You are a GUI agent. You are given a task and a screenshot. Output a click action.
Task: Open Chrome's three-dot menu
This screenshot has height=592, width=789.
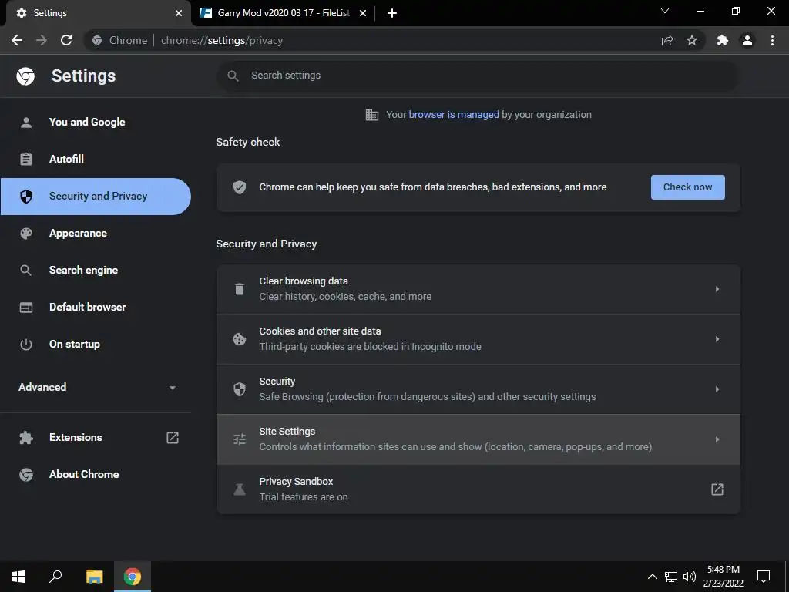click(772, 40)
